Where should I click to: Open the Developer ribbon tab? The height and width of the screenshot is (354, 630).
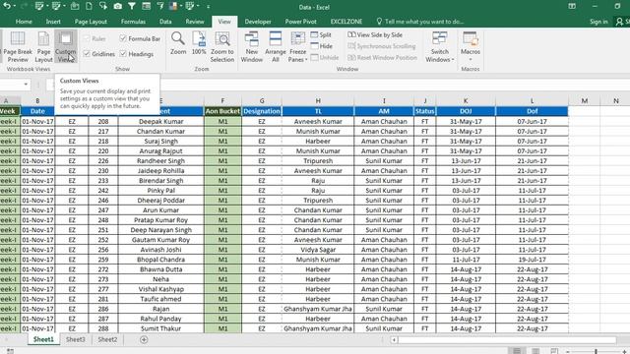pos(258,22)
